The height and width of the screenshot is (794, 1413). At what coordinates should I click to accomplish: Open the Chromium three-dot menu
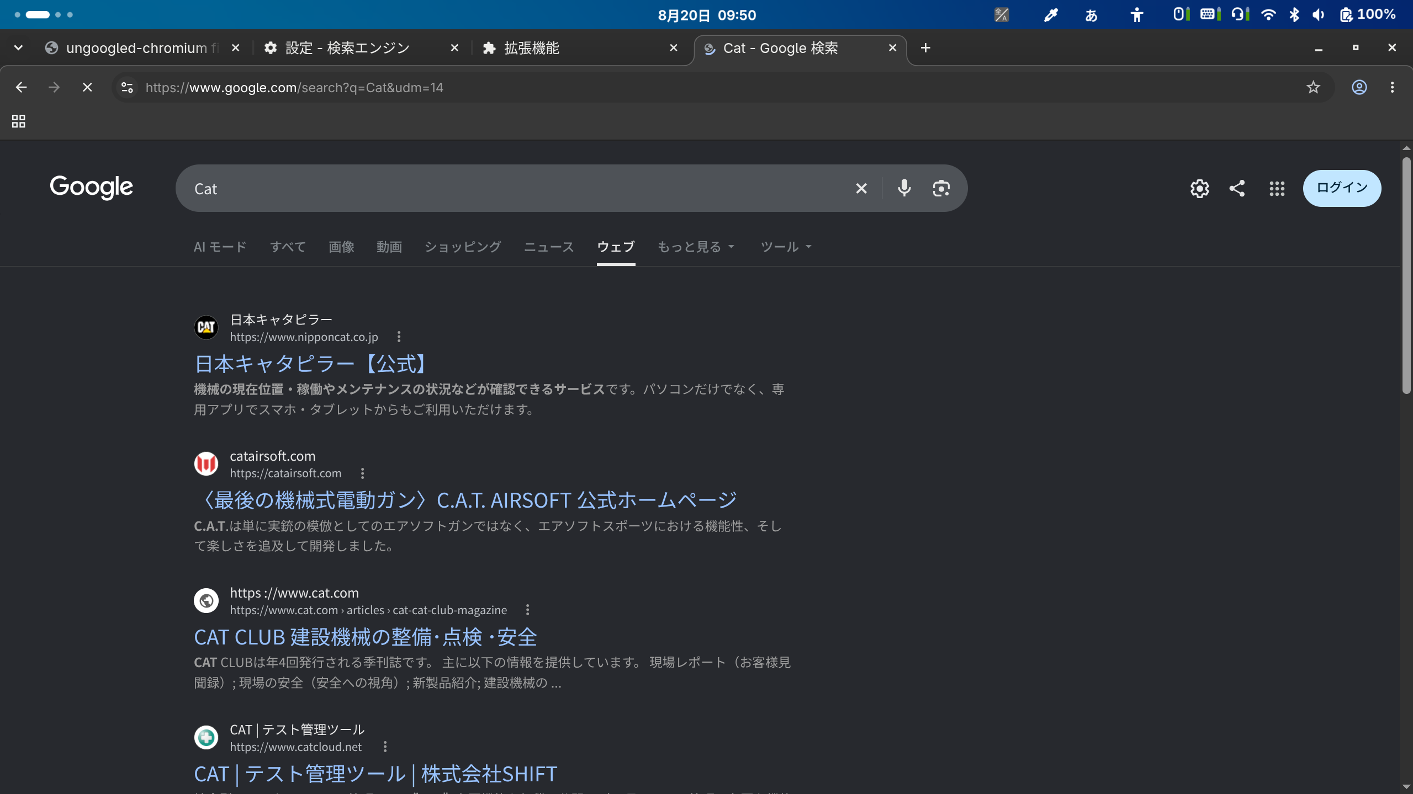point(1392,87)
